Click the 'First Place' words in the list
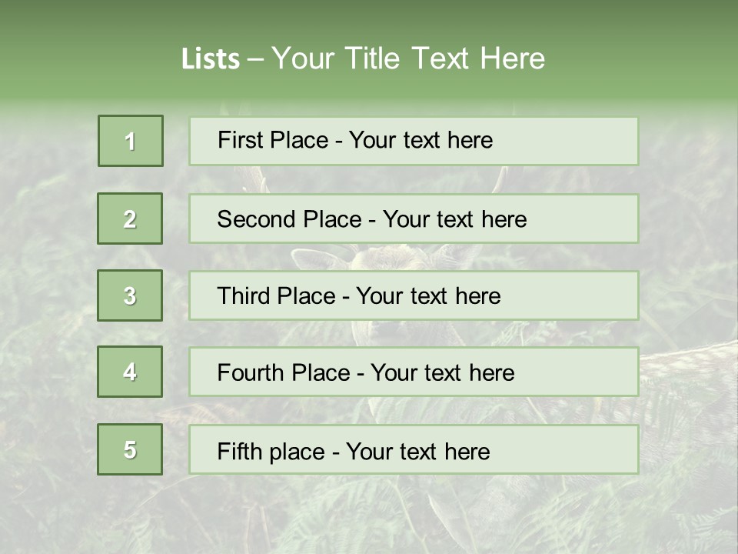The width and height of the screenshot is (738, 554). [273, 140]
